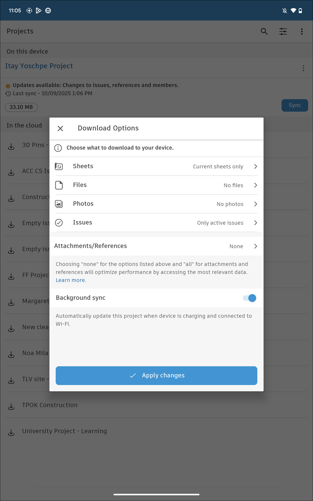Click the info icon beside download instructions
313x501 pixels.
coord(58,148)
